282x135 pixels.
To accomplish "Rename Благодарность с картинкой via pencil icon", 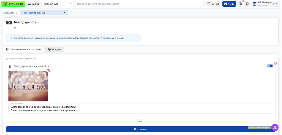I will tap(48, 66).
